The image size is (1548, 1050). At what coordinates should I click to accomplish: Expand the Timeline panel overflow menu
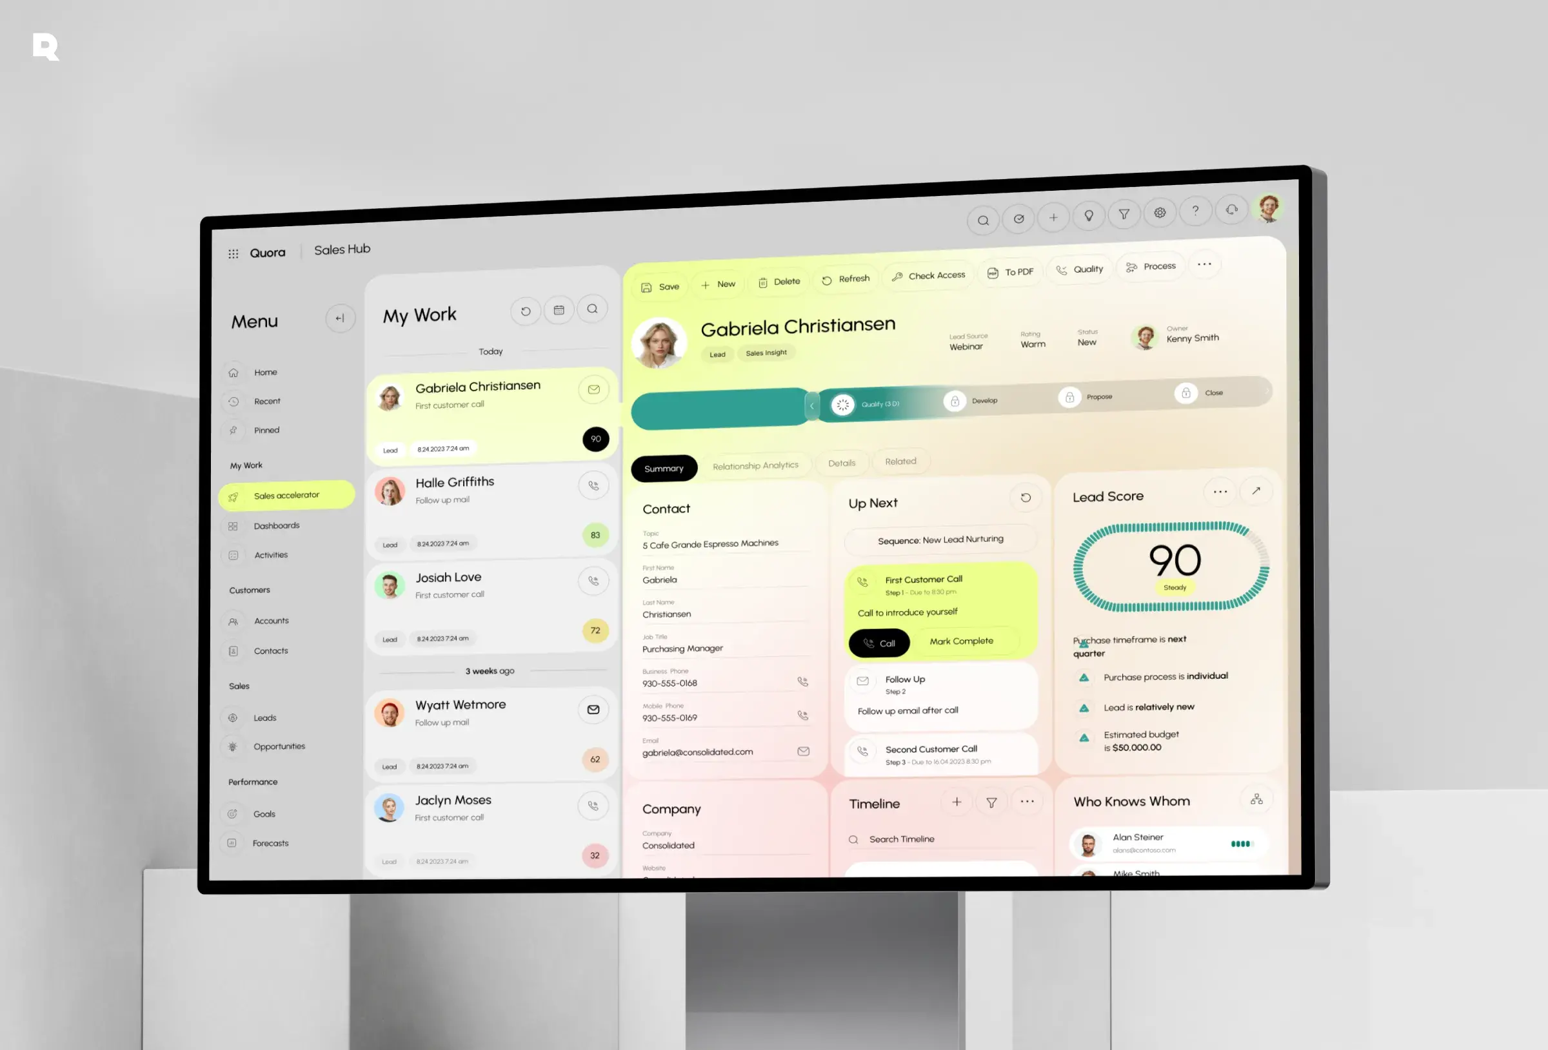click(x=1027, y=802)
